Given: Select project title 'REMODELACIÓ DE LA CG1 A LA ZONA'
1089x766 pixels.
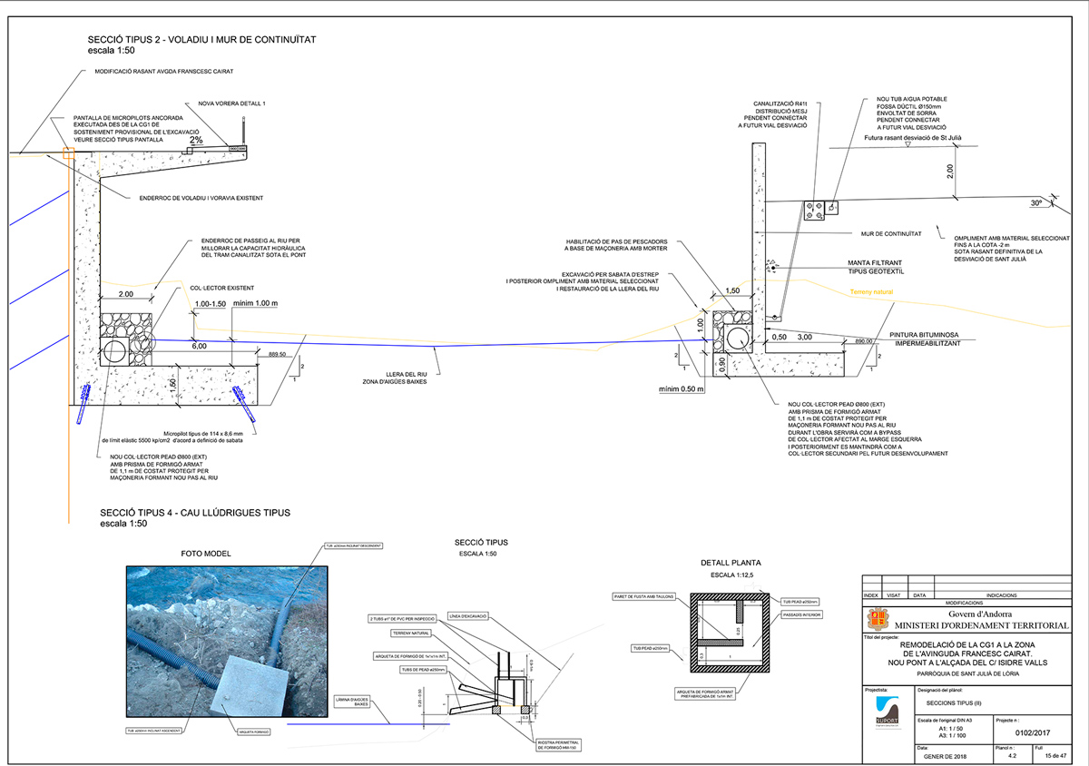Looking at the screenshot, I should point(966,645).
